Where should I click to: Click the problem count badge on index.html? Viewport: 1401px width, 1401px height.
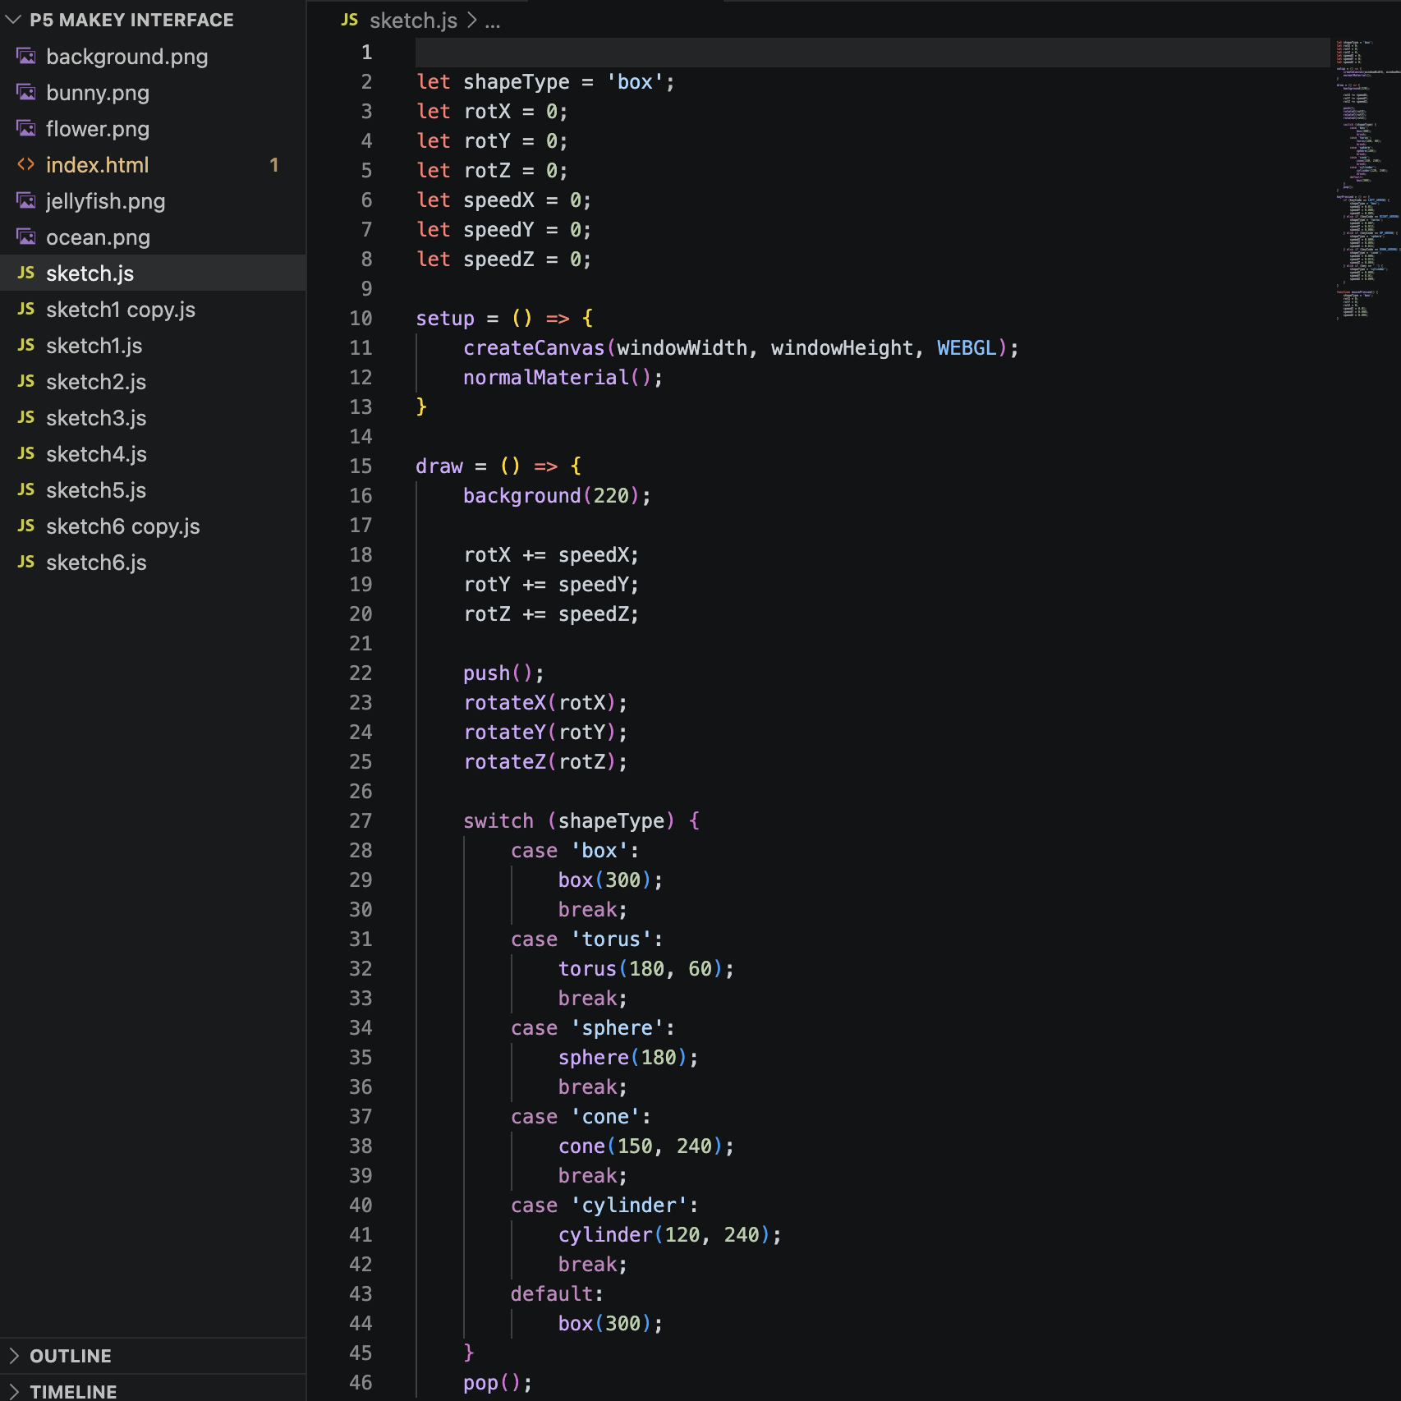click(274, 165)
